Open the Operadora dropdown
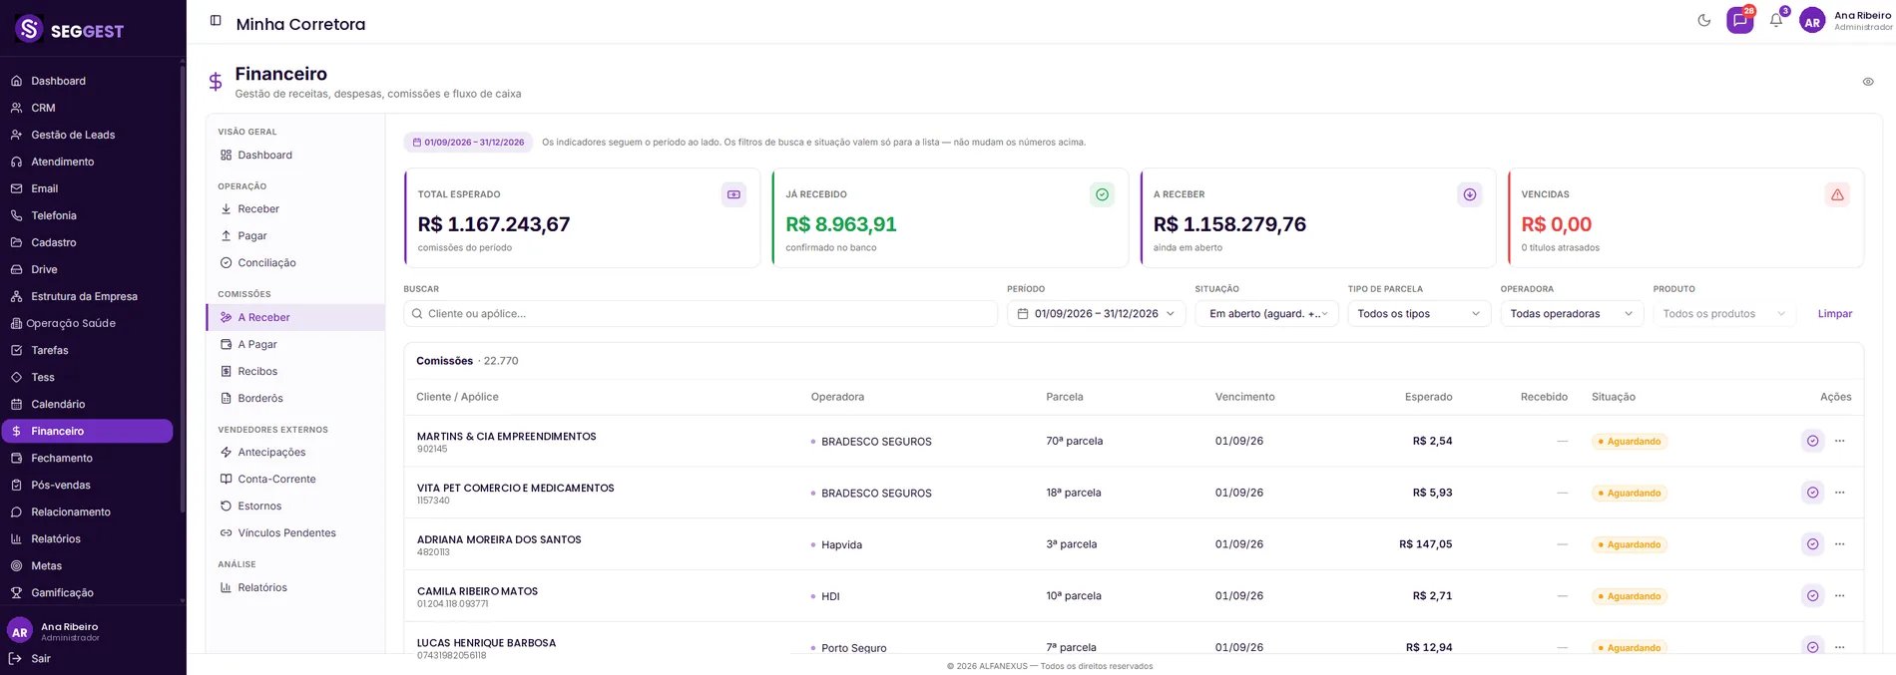 point(1572,313)
